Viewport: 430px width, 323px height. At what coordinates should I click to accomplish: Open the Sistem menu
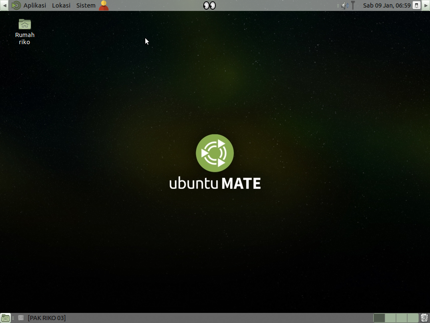coord(86,5)
